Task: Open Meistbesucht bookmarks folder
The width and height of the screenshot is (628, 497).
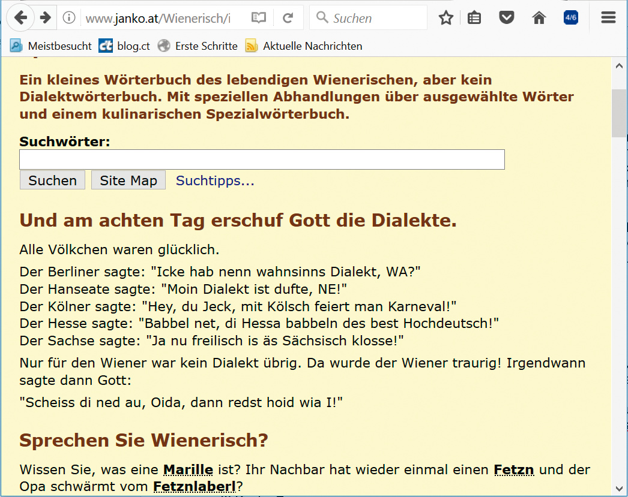Action: coord(51,46)
